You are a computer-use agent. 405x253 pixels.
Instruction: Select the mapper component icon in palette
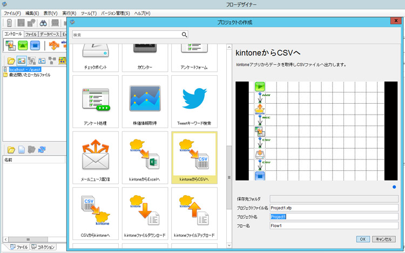tap(11, 45)
